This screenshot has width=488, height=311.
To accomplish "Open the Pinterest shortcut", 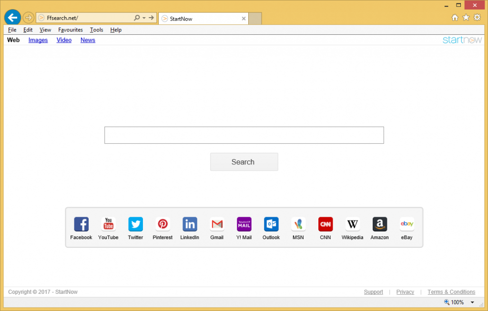I will (163, 224).
